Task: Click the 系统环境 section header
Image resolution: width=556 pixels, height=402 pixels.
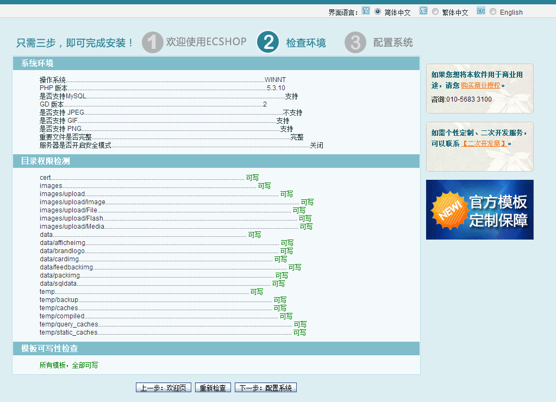Action: point(216,64)
